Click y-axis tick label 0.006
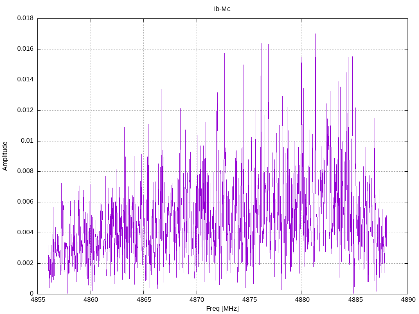This screenshot has height=314, width=419. 25,202
